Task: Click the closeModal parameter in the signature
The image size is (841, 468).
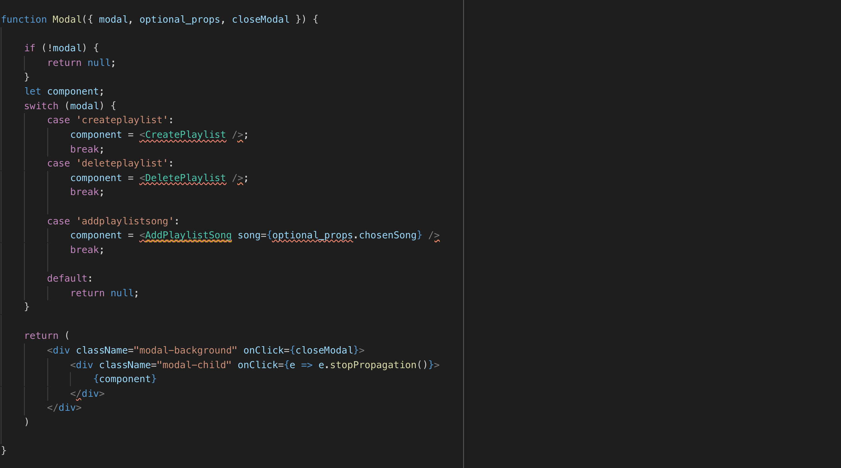Action: point(261,19)
